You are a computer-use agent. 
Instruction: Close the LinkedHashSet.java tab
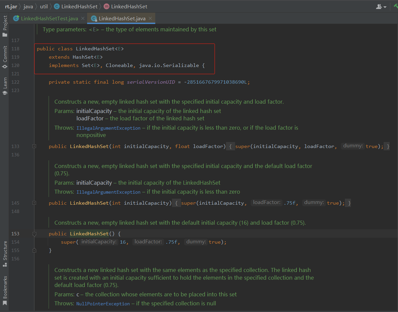(x=150, y=18)
